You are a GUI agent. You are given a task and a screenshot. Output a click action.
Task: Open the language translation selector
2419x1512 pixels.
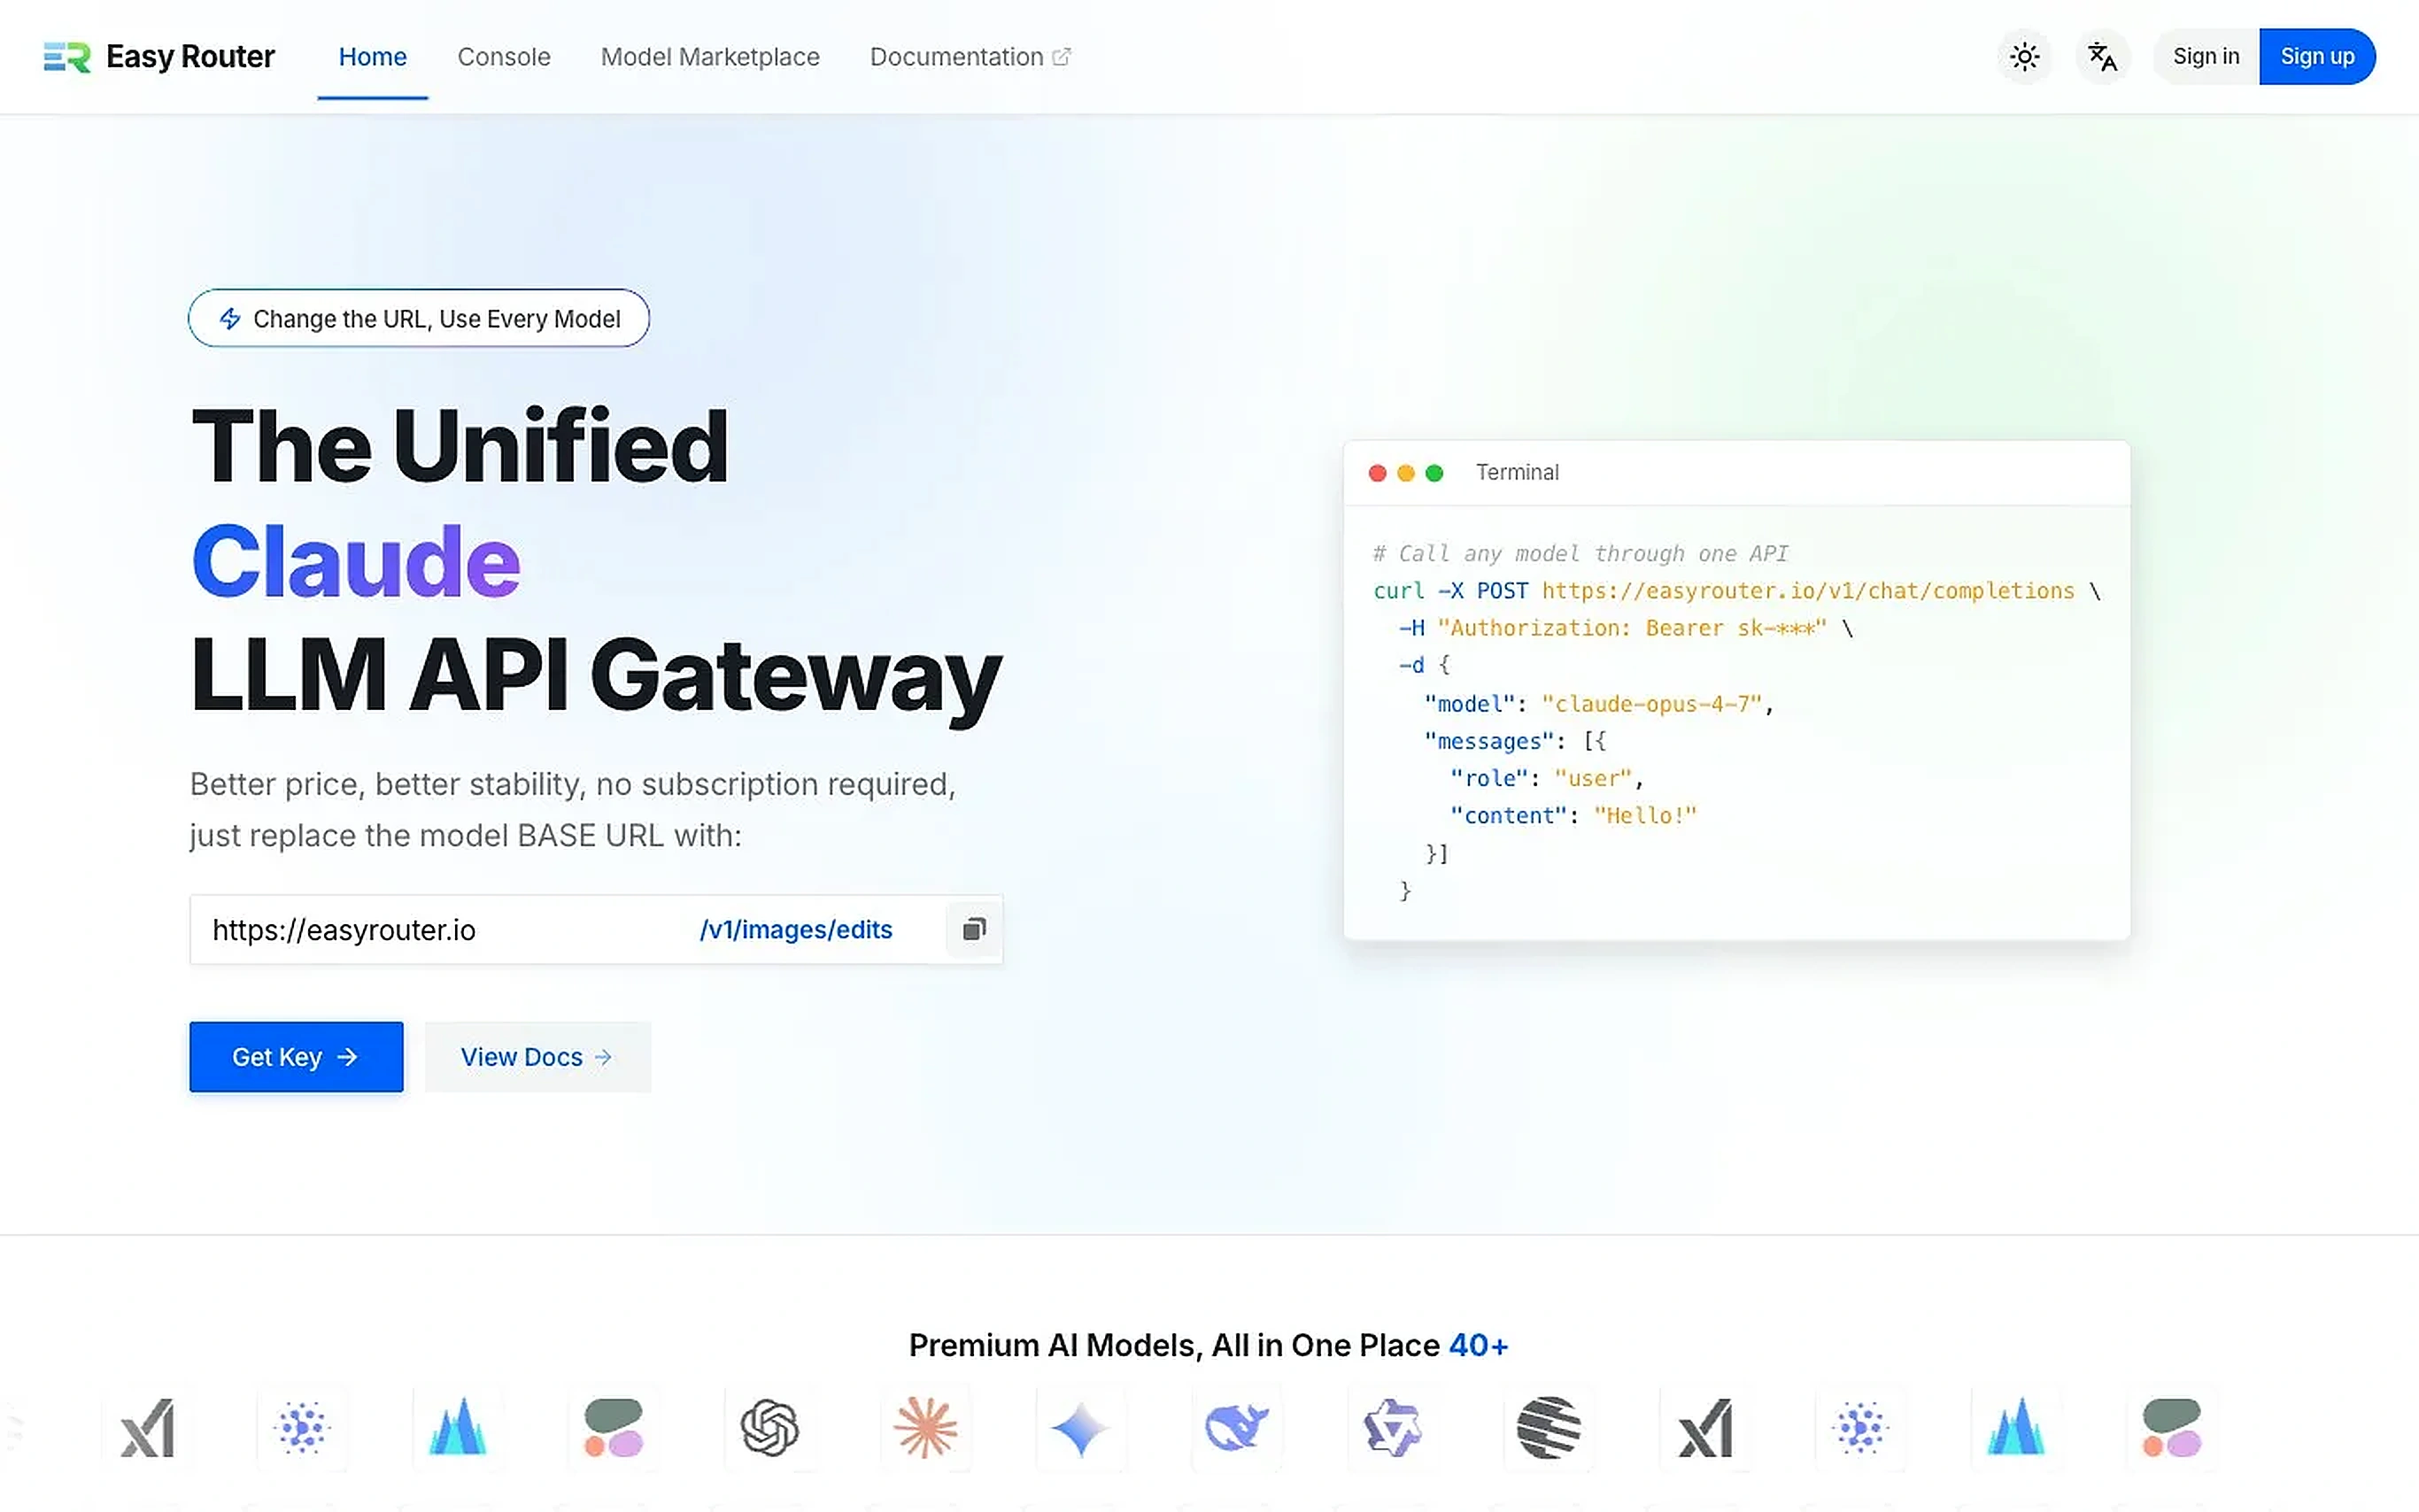2103,57
